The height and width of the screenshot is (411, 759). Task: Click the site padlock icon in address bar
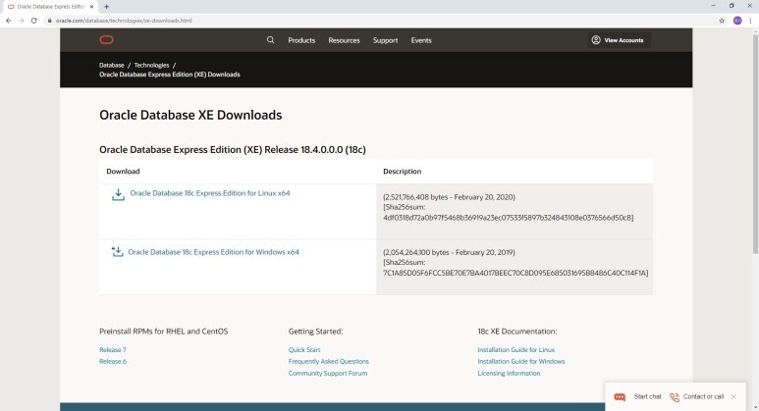[x=49, y=21]
